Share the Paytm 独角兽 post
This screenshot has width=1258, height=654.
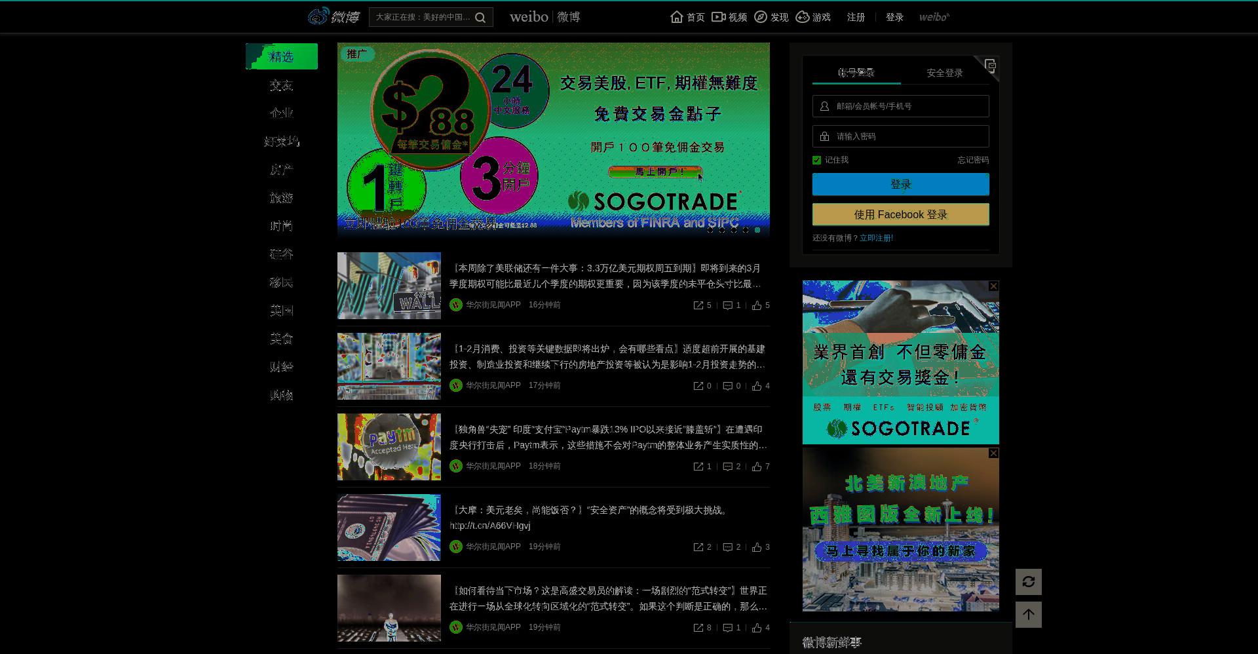pos(698,467)
